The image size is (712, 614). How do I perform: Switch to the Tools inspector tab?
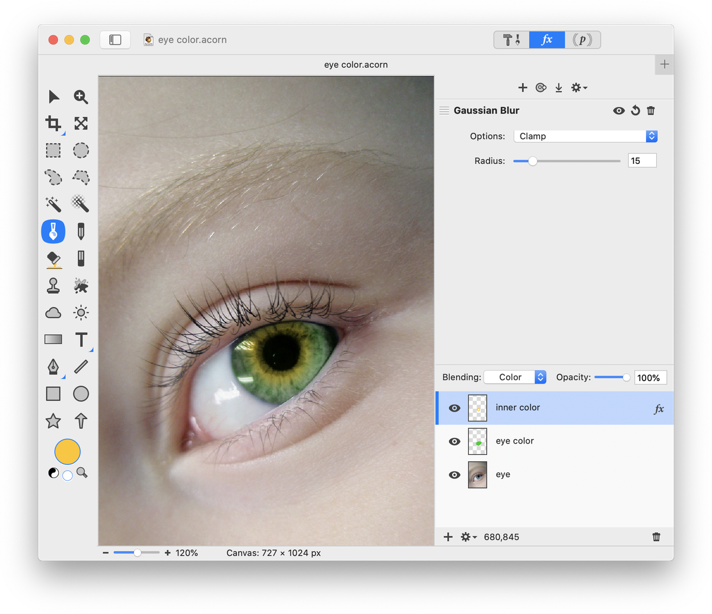pyautogui.click(x=511, y=40)
